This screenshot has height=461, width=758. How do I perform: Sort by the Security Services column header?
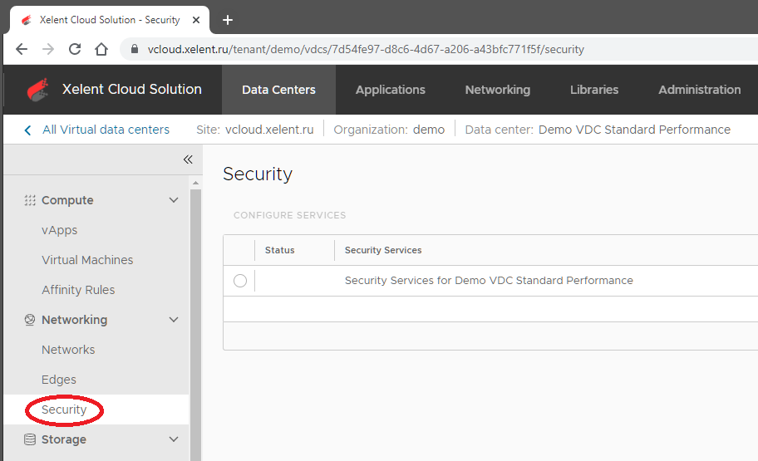[x=383, y=250]
